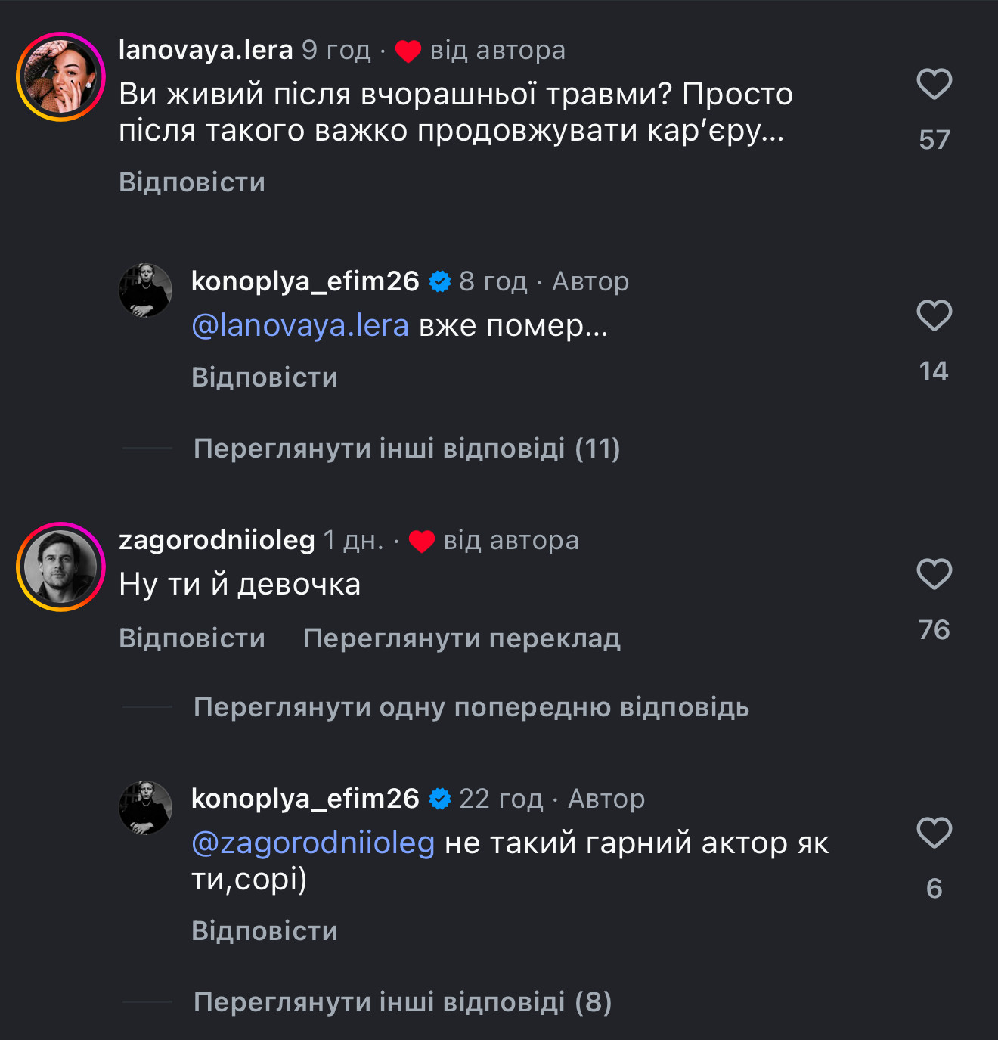Reply to the "вже помер" comment via Відповісти

click(265, 377)
